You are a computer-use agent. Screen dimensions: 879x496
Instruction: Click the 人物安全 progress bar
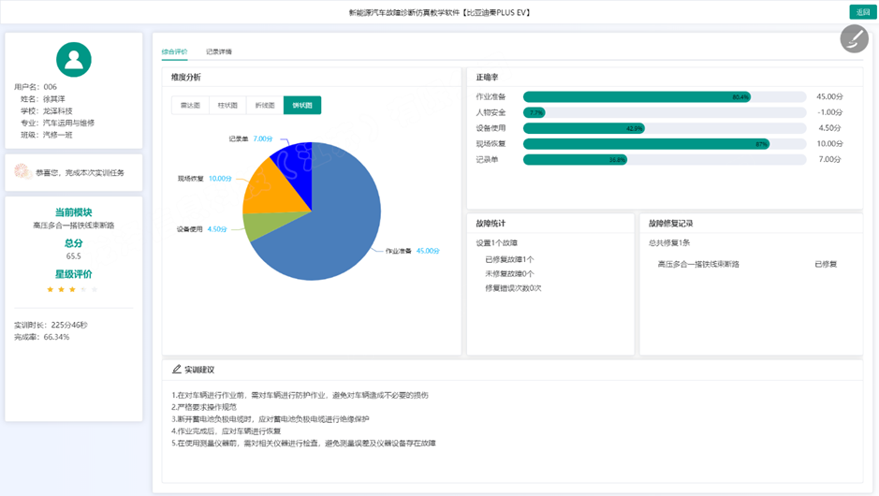coord(665,112)
